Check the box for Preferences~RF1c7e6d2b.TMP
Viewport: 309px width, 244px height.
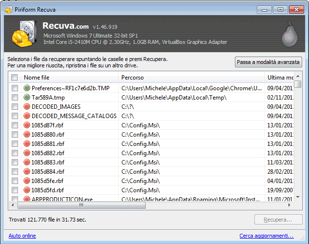15,88
